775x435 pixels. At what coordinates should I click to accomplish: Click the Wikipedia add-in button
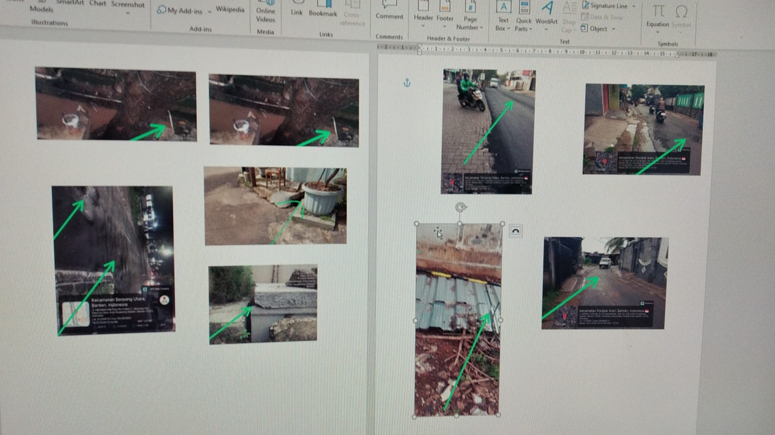tap(230, 10)
